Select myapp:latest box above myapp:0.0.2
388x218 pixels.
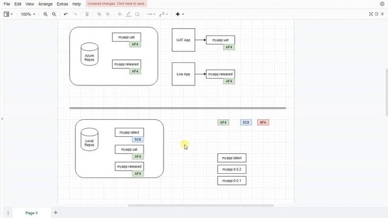pos(232,158)
